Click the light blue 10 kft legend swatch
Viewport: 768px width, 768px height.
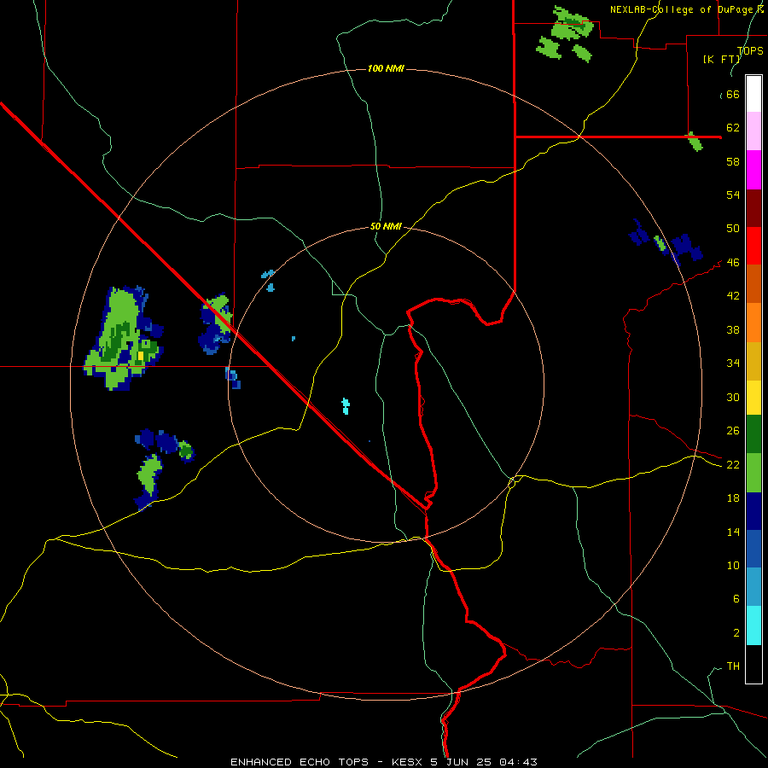pyautogui.click(x=753, y=587)
